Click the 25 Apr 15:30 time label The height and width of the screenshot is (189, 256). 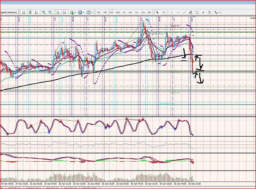point(79,184)
